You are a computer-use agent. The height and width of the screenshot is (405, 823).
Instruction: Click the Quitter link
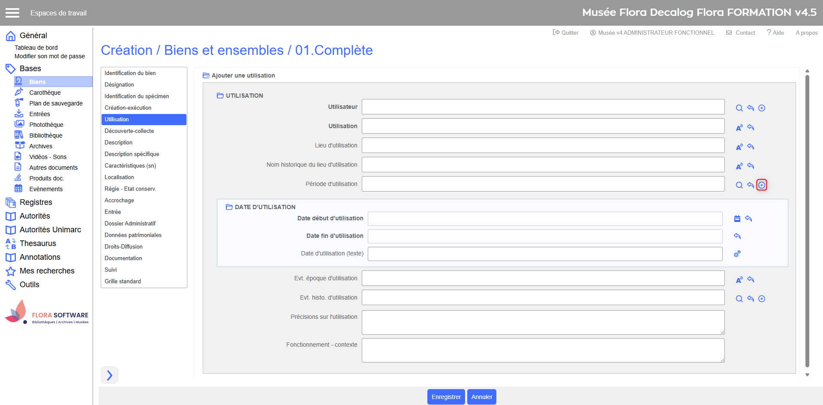click(565, 33)
